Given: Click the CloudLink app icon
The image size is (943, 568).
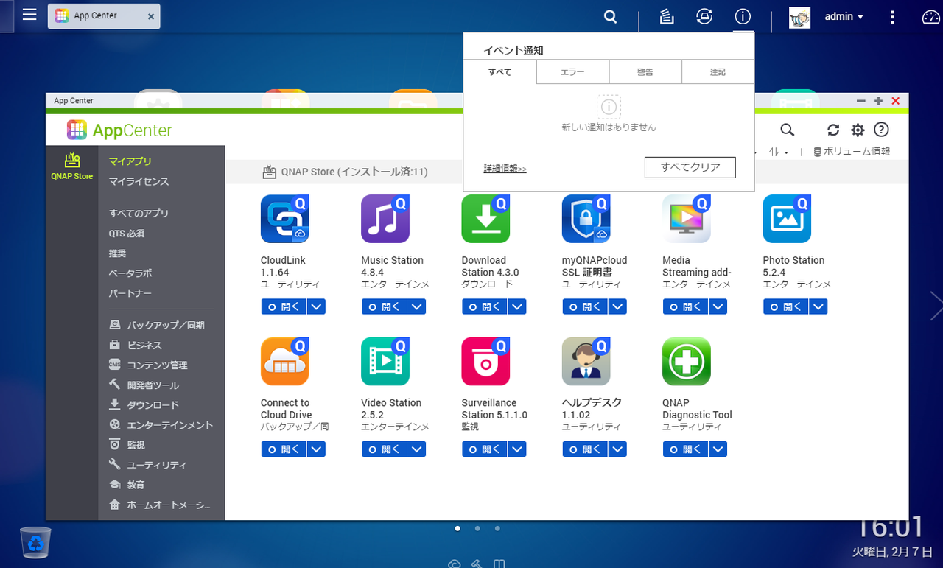Looking at the screenshot, I should pos(285,219).
